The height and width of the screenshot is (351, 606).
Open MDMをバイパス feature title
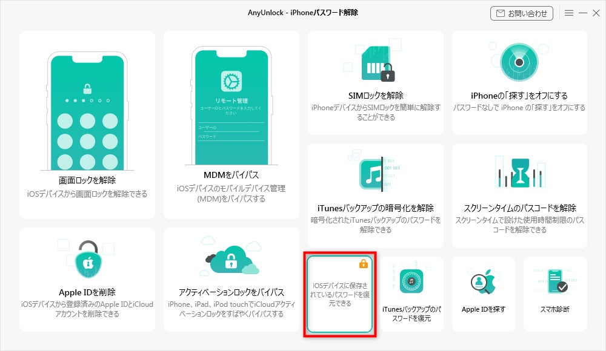[231, 175]
